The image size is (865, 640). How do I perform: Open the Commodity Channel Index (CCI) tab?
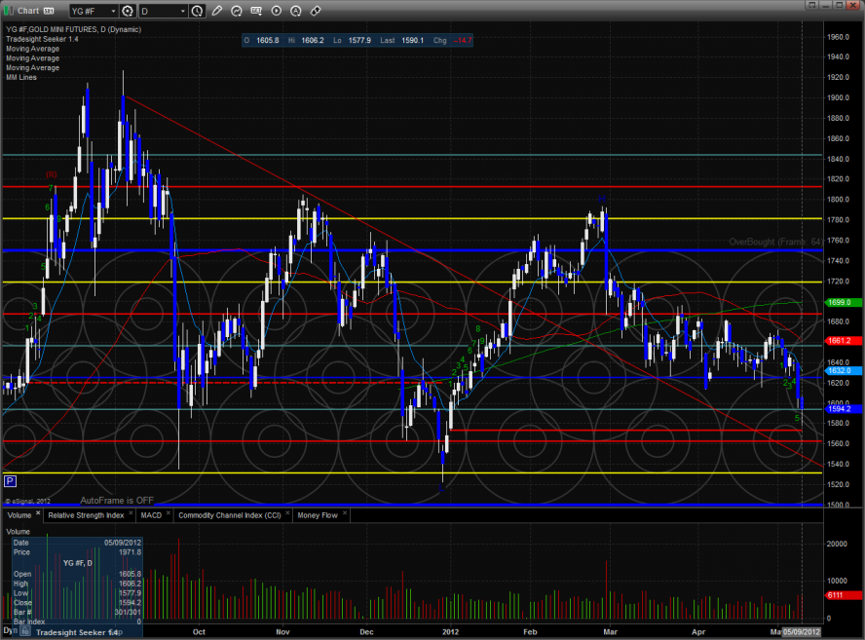[x=228, y=514]
